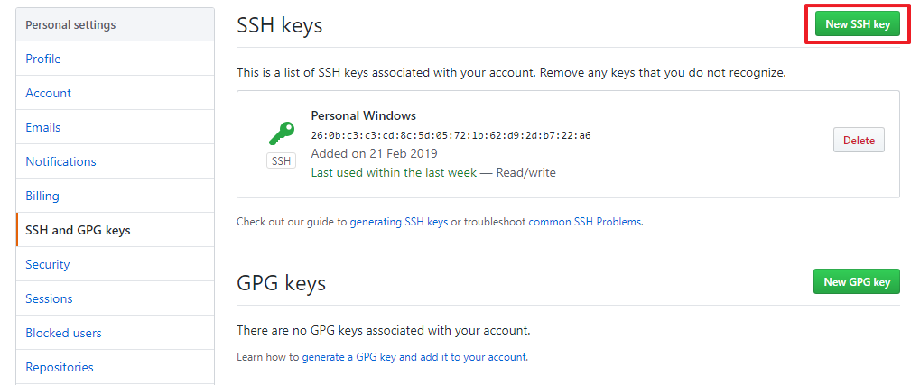Open the Account settings page
This screenshot has width=920, height=385.
click(x=48, y=93)
